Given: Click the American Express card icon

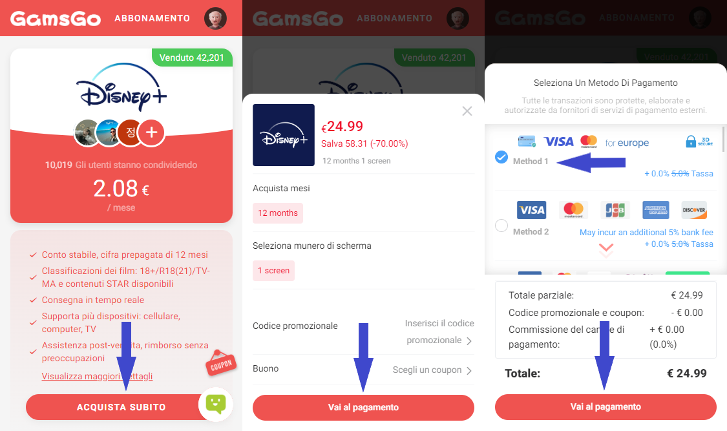Looking at the screenshot, I should tap(656, 210).
